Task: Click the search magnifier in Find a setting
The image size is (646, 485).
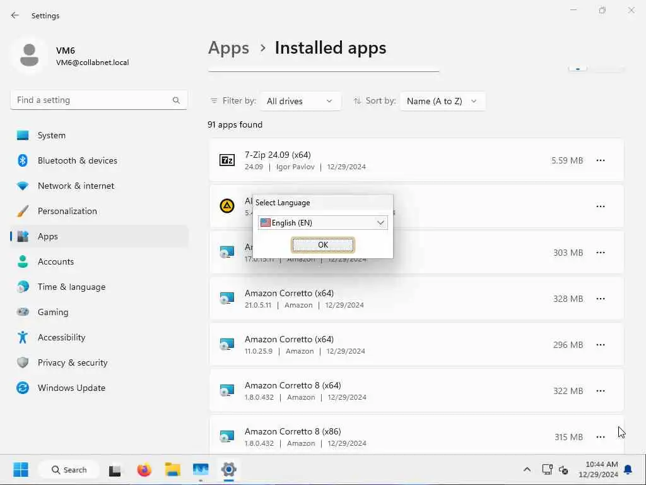Action: (x=177, y=100)
